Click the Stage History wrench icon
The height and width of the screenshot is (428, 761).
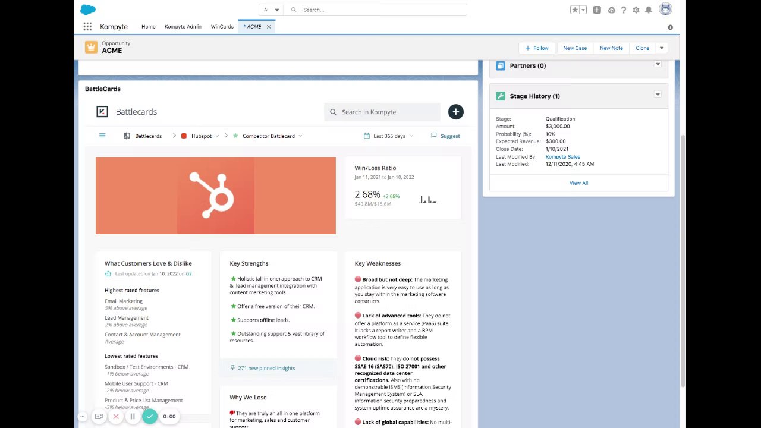[x=501, y=96]
